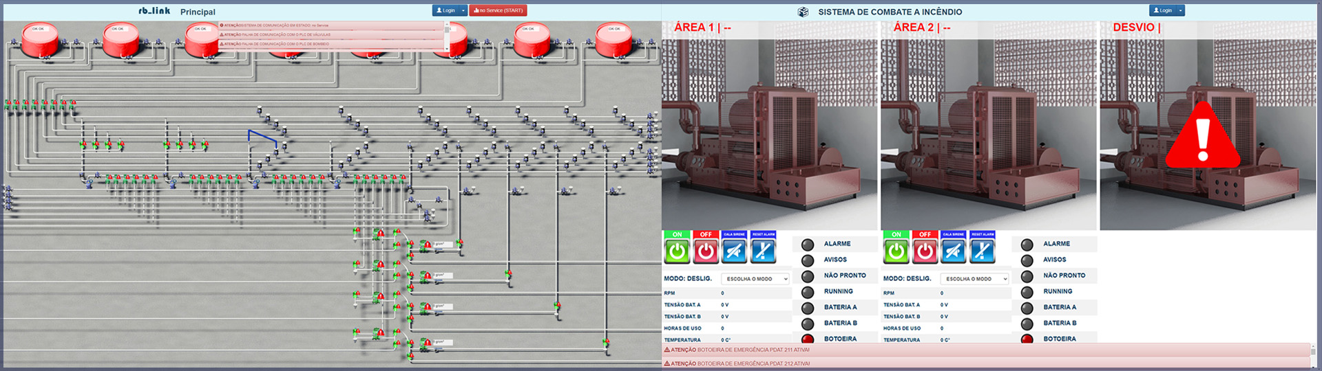Click the Área 1 Botoeira red indicator light
This screenshot has height=371, width=1322.
[808, 339]
